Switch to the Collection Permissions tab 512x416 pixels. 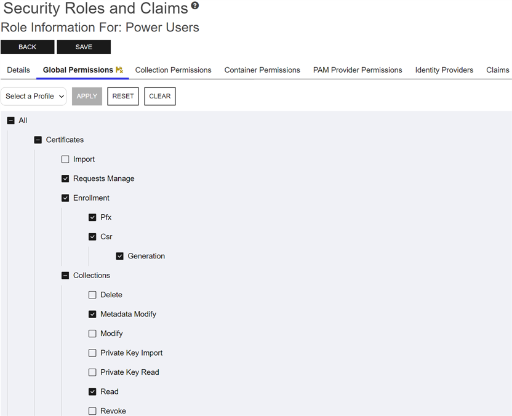173,70
